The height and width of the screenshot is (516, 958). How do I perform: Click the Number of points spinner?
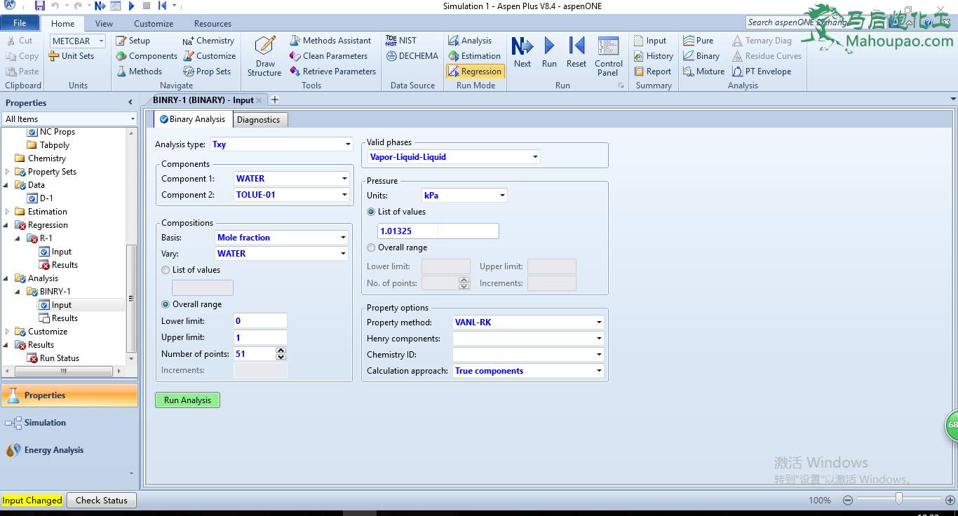coord(281,354)
